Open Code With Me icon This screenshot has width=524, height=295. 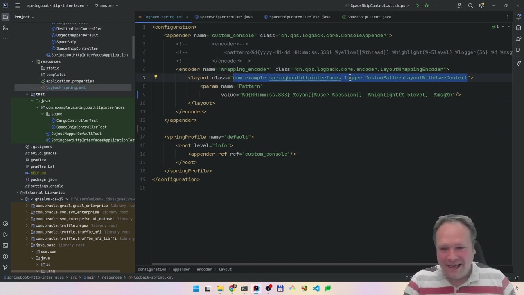(460, 5)
